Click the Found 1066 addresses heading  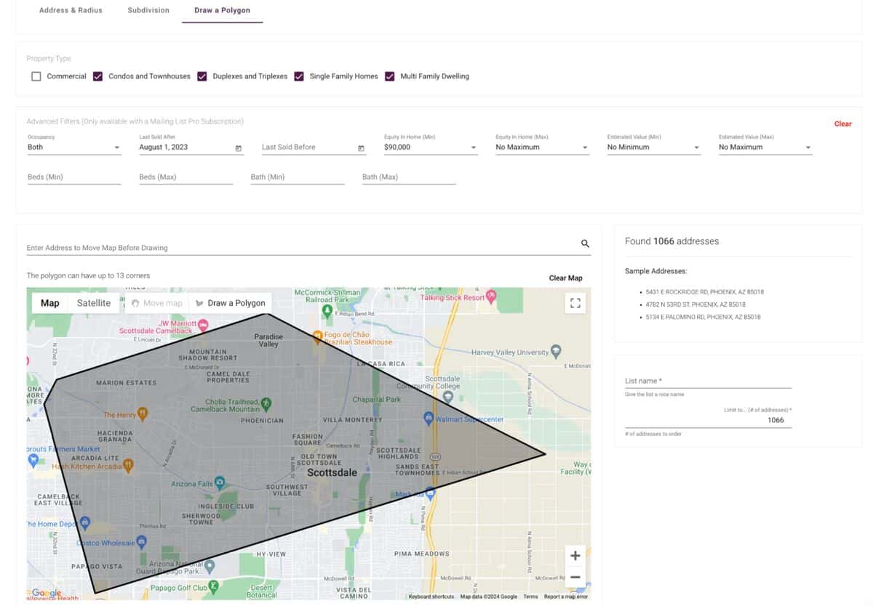point(671,241)
